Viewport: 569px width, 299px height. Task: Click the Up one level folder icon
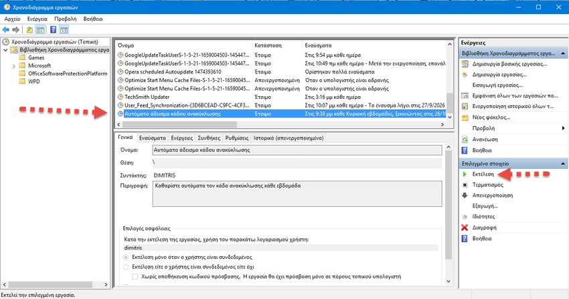[x=29, y=29]
